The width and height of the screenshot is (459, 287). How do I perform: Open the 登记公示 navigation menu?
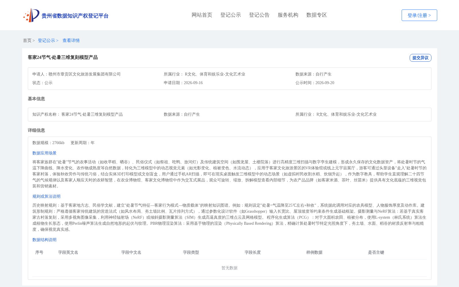(231, 15)
